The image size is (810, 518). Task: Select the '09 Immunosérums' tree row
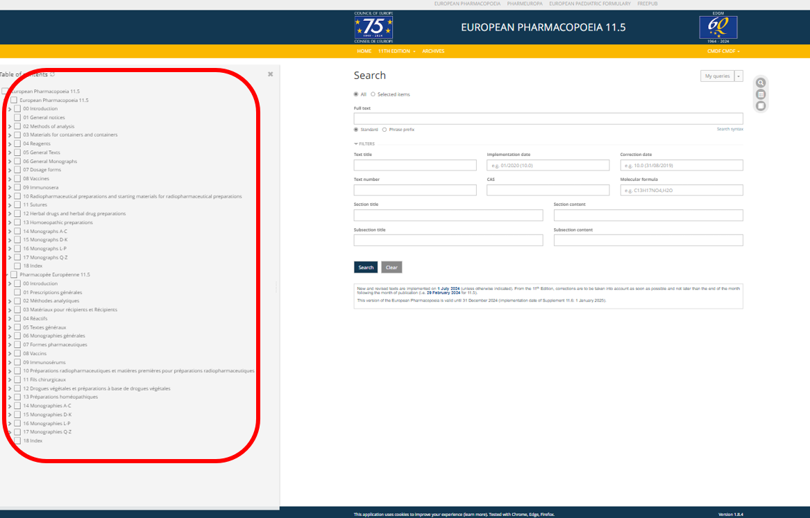(44, 362)
